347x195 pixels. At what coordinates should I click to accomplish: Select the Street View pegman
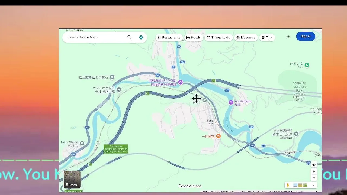(x=288, y=185)
